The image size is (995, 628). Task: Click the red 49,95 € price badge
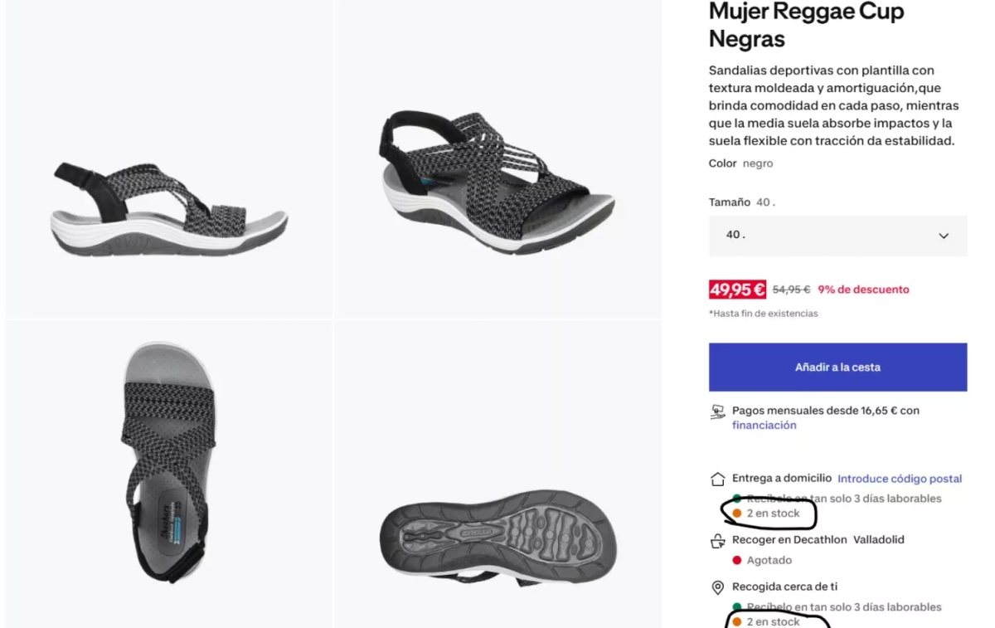(737, 290)
